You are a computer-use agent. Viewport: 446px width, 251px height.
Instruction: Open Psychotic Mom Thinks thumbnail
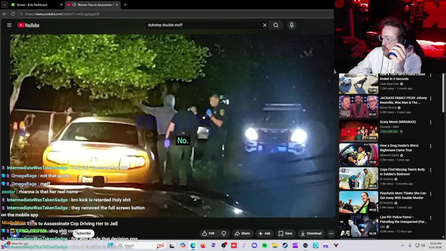tap(359, 201)
